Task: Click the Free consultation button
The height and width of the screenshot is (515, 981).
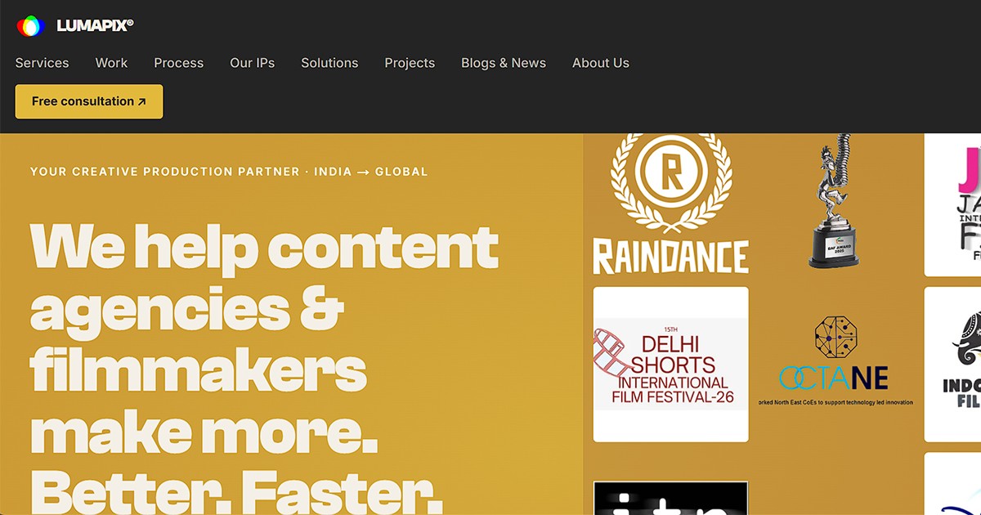Action: click(x=89, y=101)
